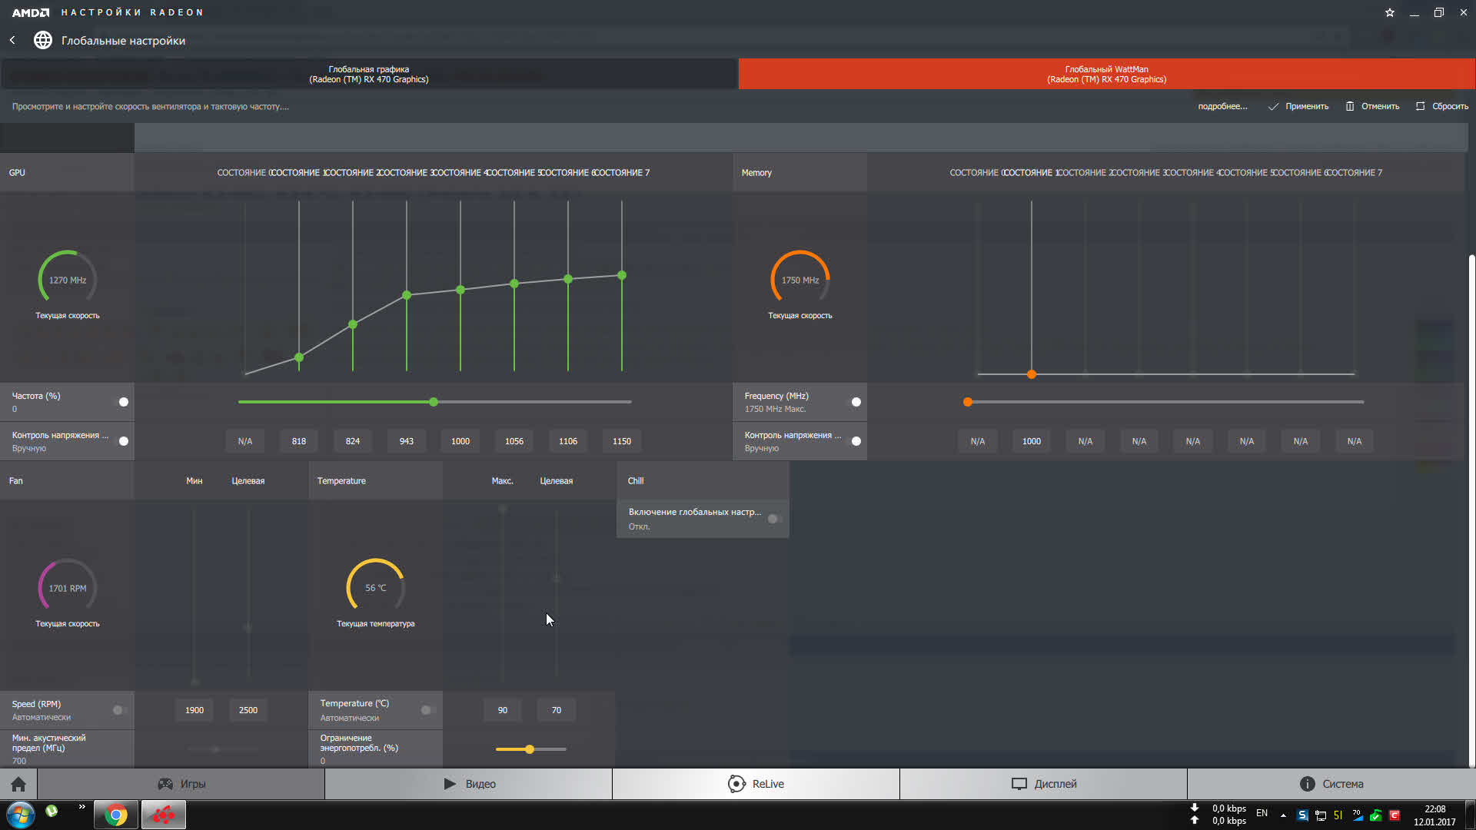Open the Игры games tab
This screenshot has height=830, width=1476.
point(181,784)
